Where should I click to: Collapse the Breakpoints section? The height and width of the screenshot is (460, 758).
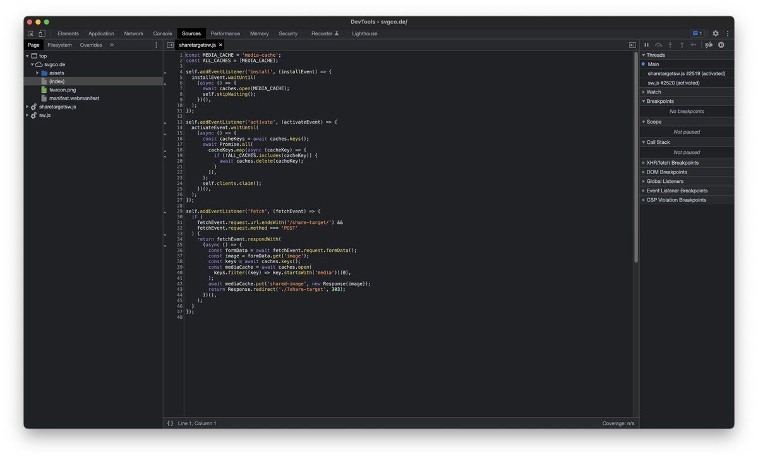click(x=687, y=101)
